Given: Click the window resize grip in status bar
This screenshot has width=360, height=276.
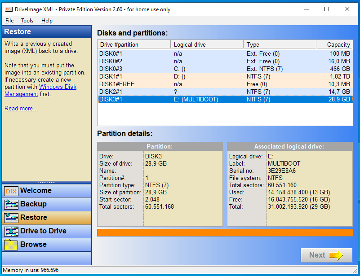Looking at the screenshot, I should 356,271.
